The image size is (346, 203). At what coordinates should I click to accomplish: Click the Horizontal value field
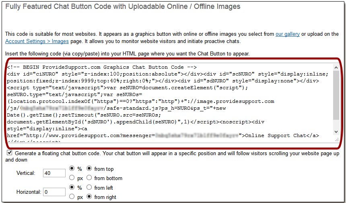54,192
